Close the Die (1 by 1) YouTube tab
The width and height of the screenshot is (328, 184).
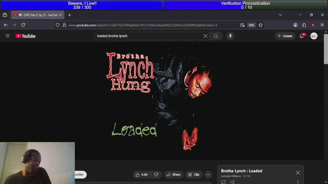(x=60, y=15)
